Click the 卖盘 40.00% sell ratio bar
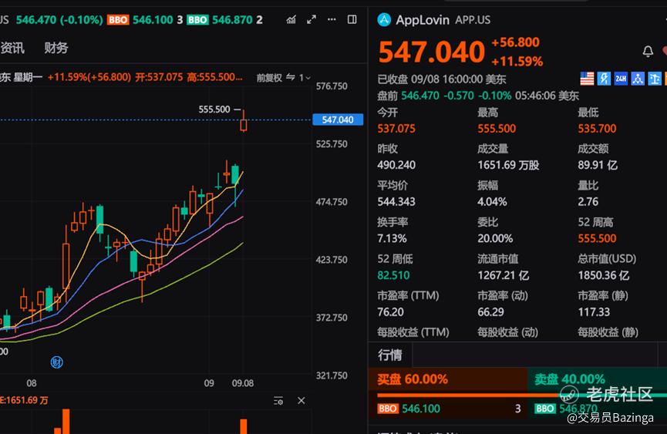The width and height of the screenshot is (667, 434). click(x=598, y=379)
